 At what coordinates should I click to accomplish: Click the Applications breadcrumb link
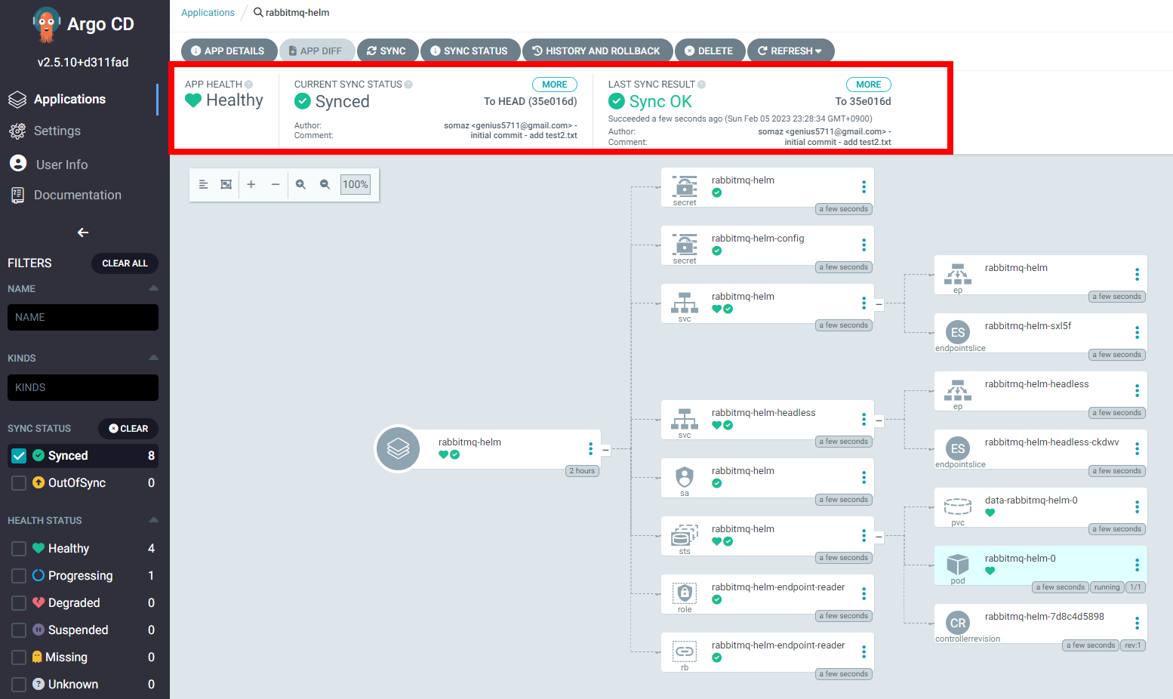(x=208, y=13)
